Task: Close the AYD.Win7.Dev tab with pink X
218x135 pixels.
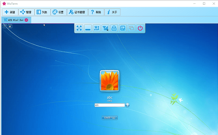Action: tap(26, 20)
